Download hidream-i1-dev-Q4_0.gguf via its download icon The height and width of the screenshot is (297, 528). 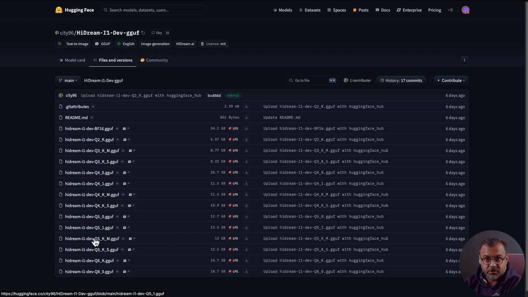click(x=246, y=172)
